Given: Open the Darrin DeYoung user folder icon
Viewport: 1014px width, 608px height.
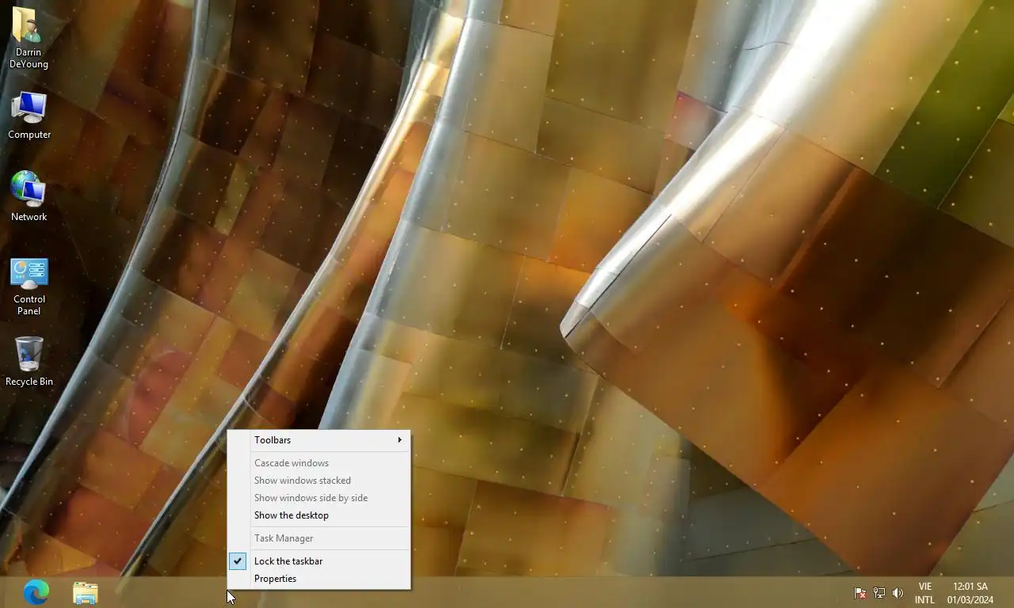Looking at the screenshot, I should (x=29, y=38).
